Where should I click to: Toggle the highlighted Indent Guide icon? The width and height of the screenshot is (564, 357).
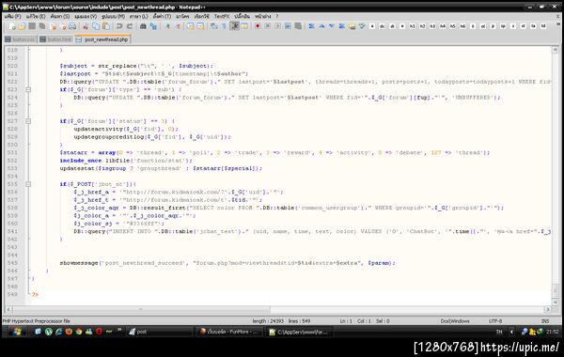234,26
